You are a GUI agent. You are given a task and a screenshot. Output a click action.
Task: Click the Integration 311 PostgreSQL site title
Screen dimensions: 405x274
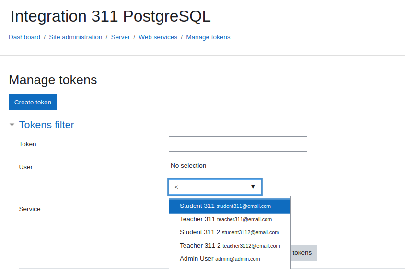point(111,16)
